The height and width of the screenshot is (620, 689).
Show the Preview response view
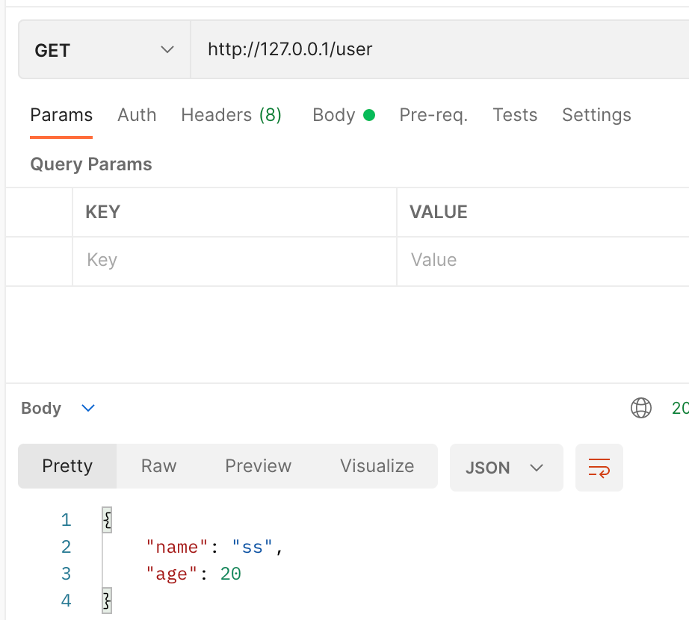[x=258, y=466]
